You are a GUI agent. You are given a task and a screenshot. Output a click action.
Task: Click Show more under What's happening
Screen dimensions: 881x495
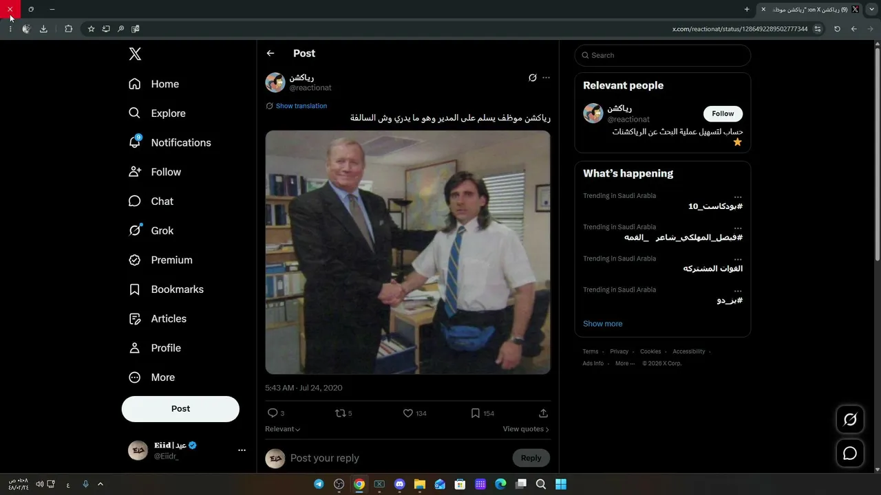602,324
